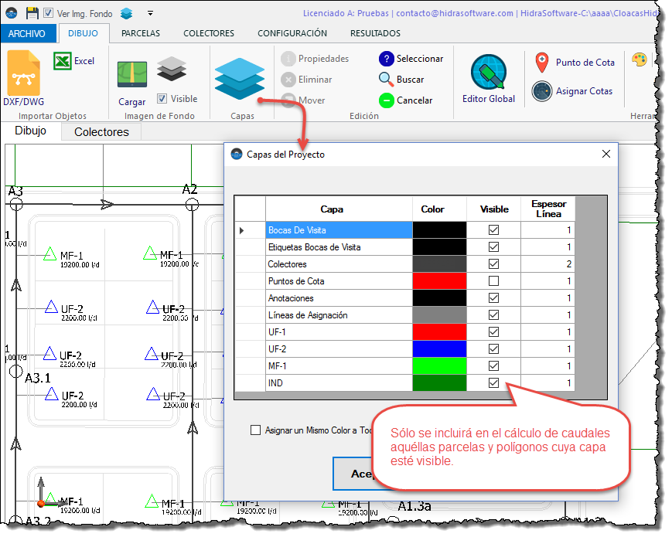Click the Excel import icon
The height and width of the screenshot is (537, 672).
coord(63,61)
